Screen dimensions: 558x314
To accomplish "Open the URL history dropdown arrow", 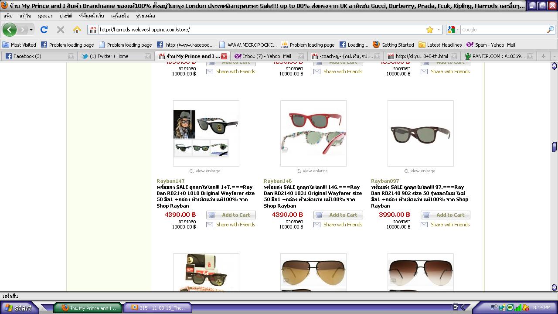I will pyautogui.click(x=439, y=30).
